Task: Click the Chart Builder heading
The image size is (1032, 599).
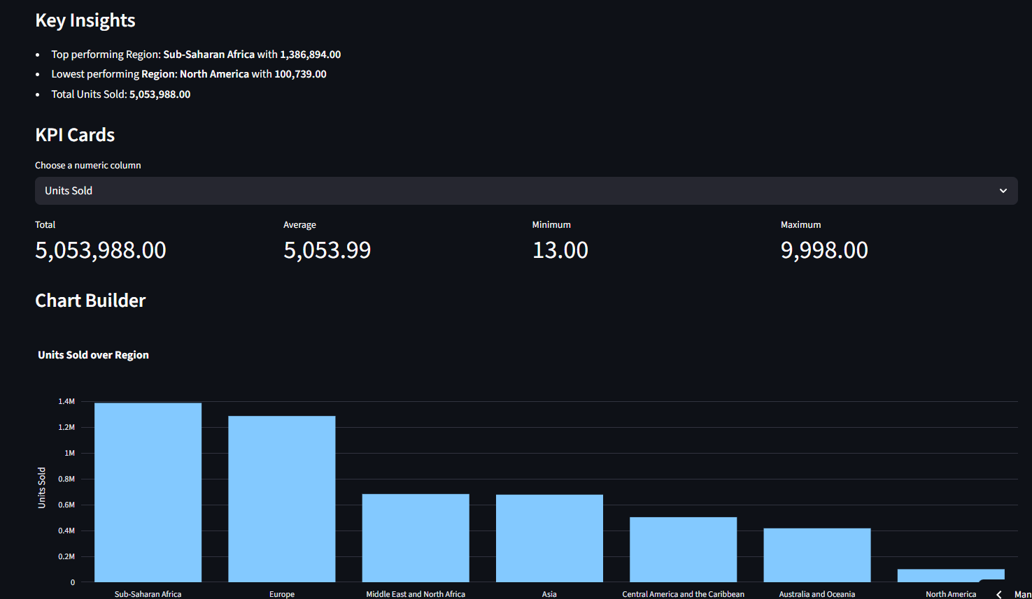Action: click(90, 301)
